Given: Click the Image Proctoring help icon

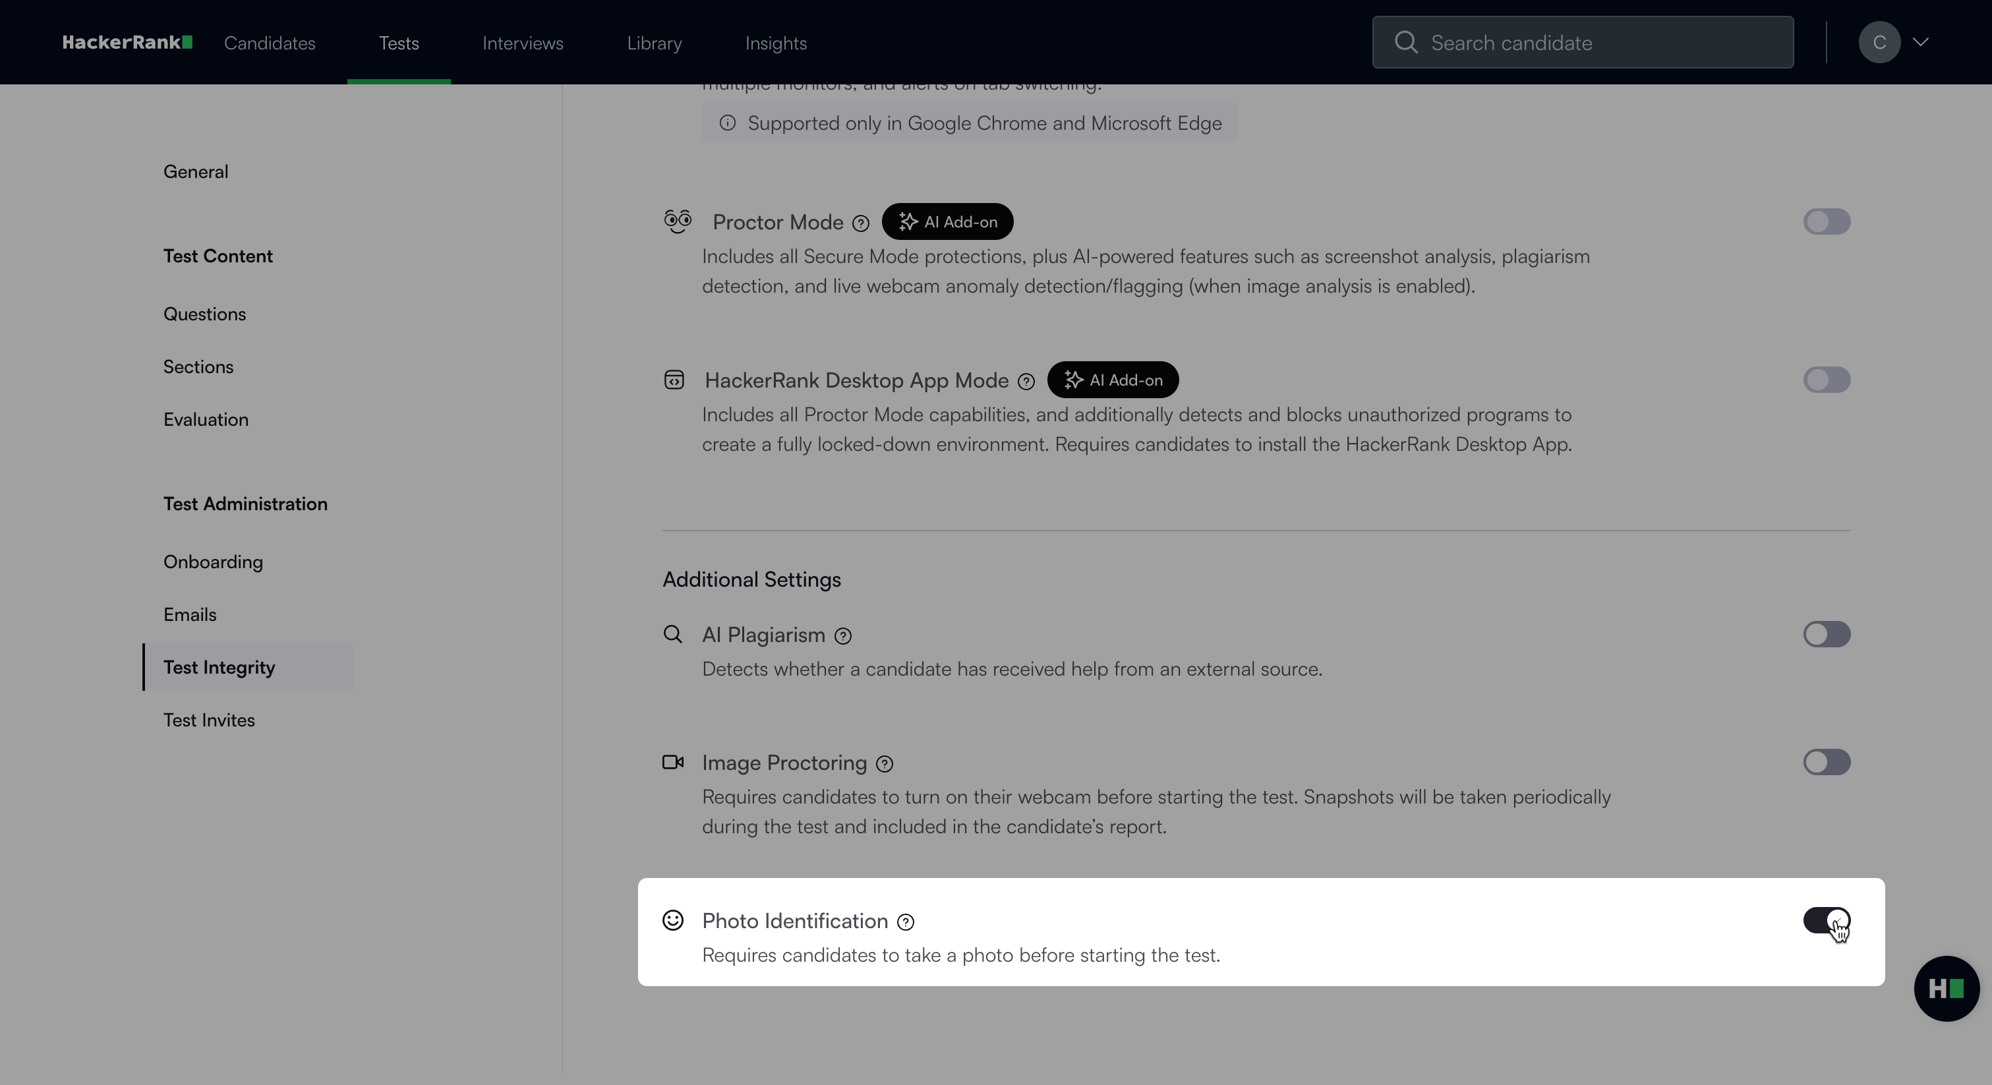Looking at the screenshot, I should coord(885,764).
